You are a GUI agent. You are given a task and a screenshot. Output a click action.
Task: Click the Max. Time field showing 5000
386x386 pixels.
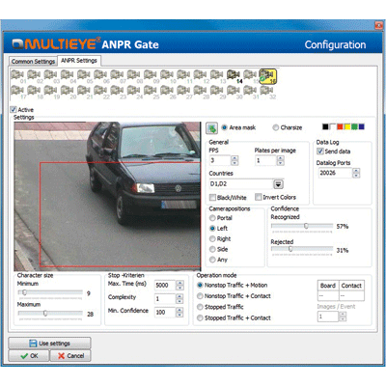coord(165,285)
